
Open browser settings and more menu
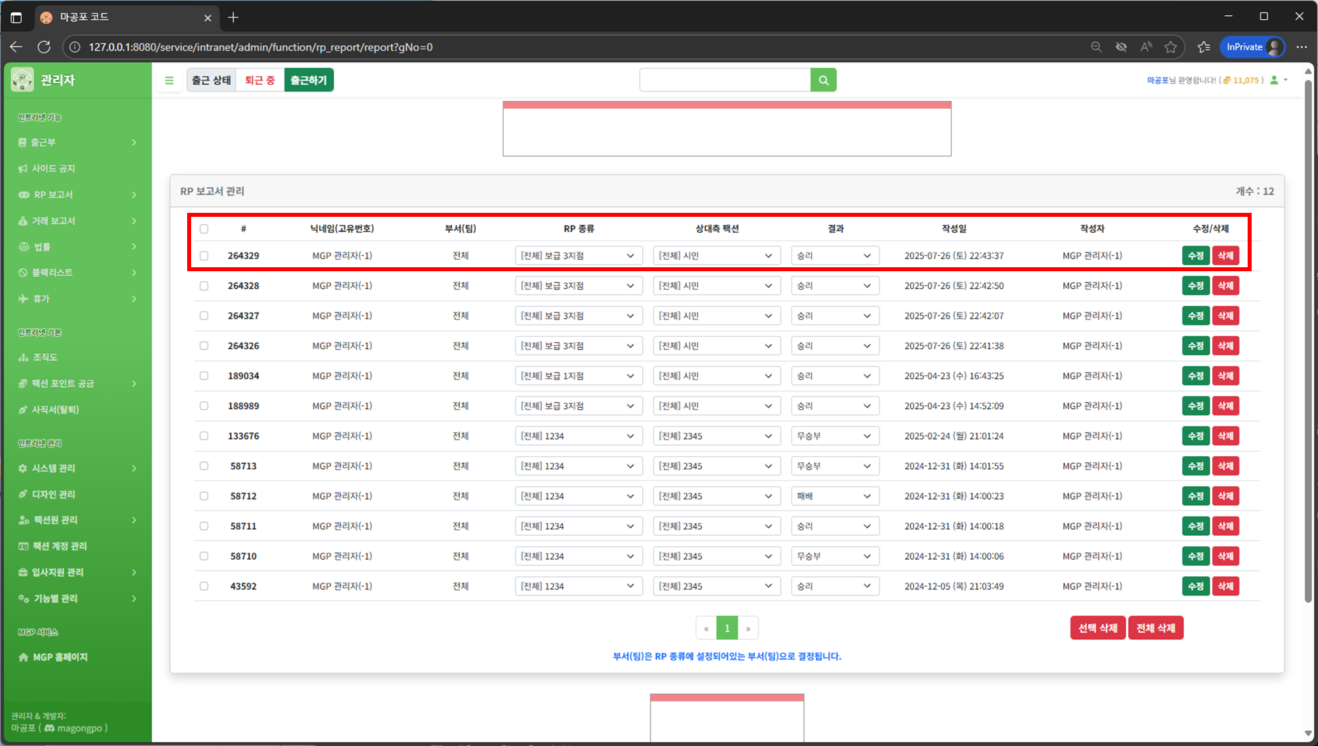point(1301,47)
